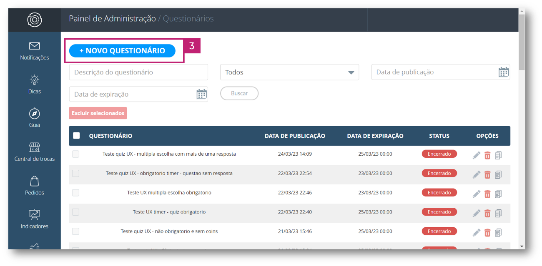Viewport: 542px width, 266px height.
Task: Click the Data de publicação field
Action: coord(440,72)
